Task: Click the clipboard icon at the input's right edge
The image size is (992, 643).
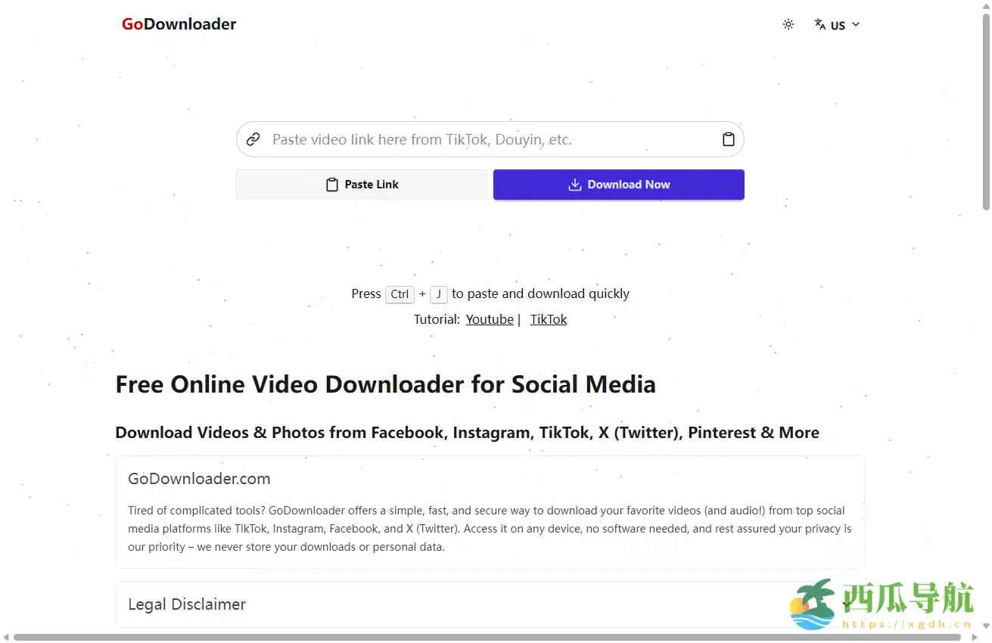Action: [x=728, y=139]
